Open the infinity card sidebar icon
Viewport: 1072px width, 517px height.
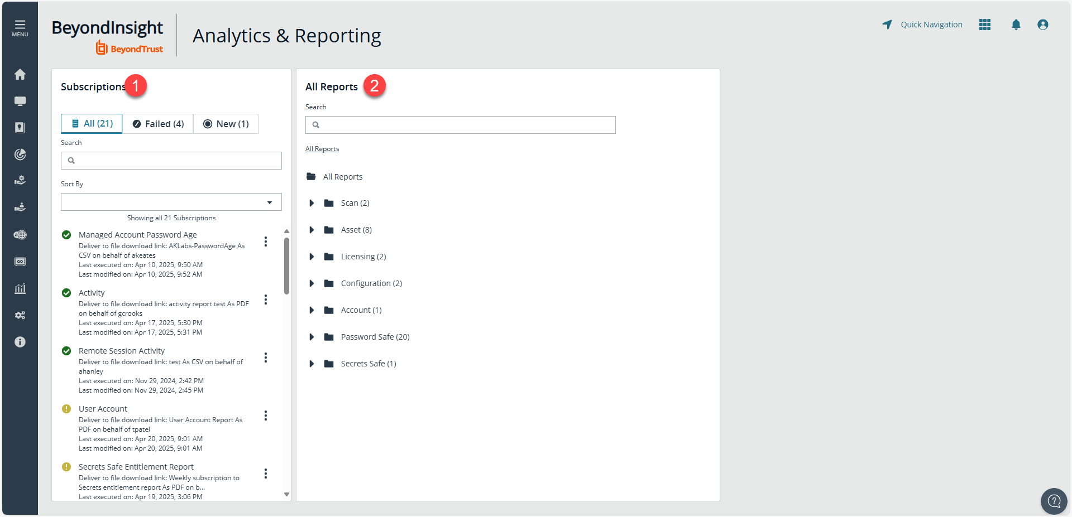point(20,262)
